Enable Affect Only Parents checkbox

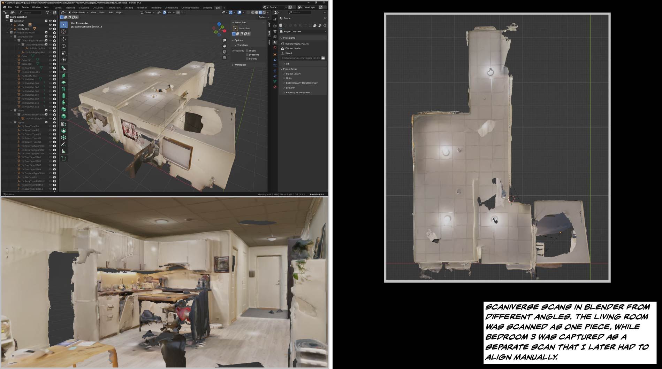point(248,58)
